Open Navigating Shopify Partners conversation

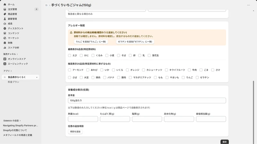[21, 125]
